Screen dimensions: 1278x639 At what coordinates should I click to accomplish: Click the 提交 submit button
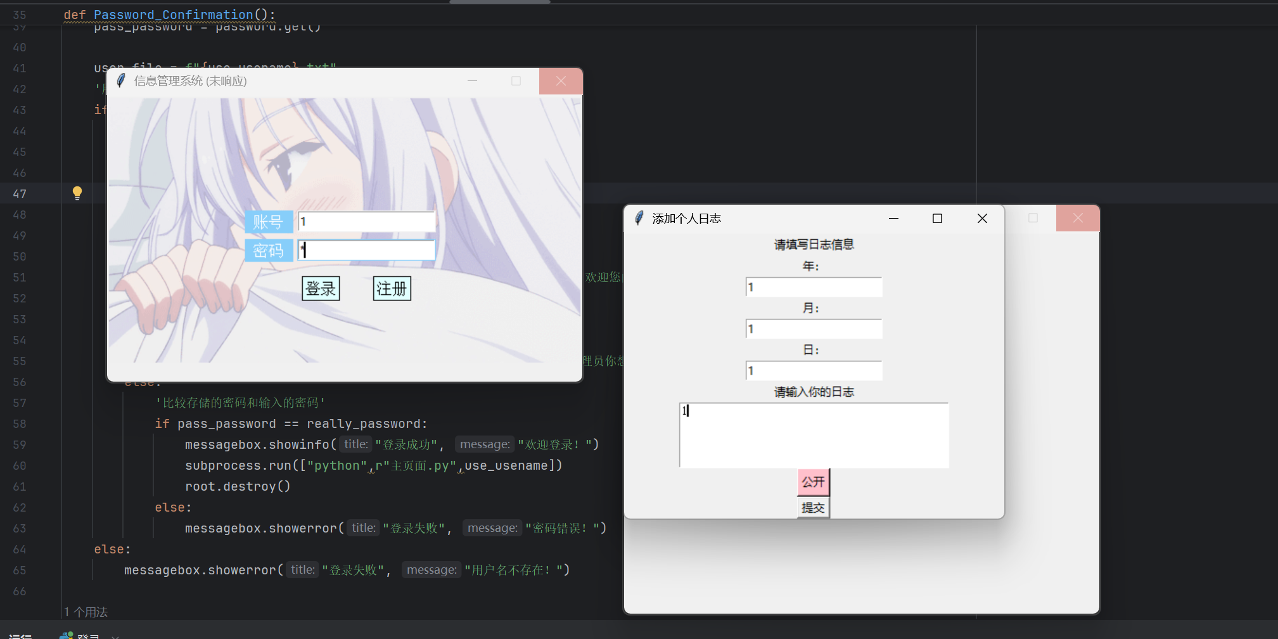(814, 508)
